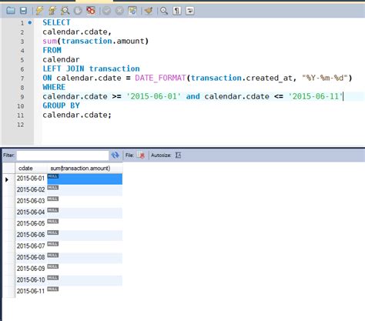Click 'LEFT JOIN transaction' on line 6

[x=91, y=69]
